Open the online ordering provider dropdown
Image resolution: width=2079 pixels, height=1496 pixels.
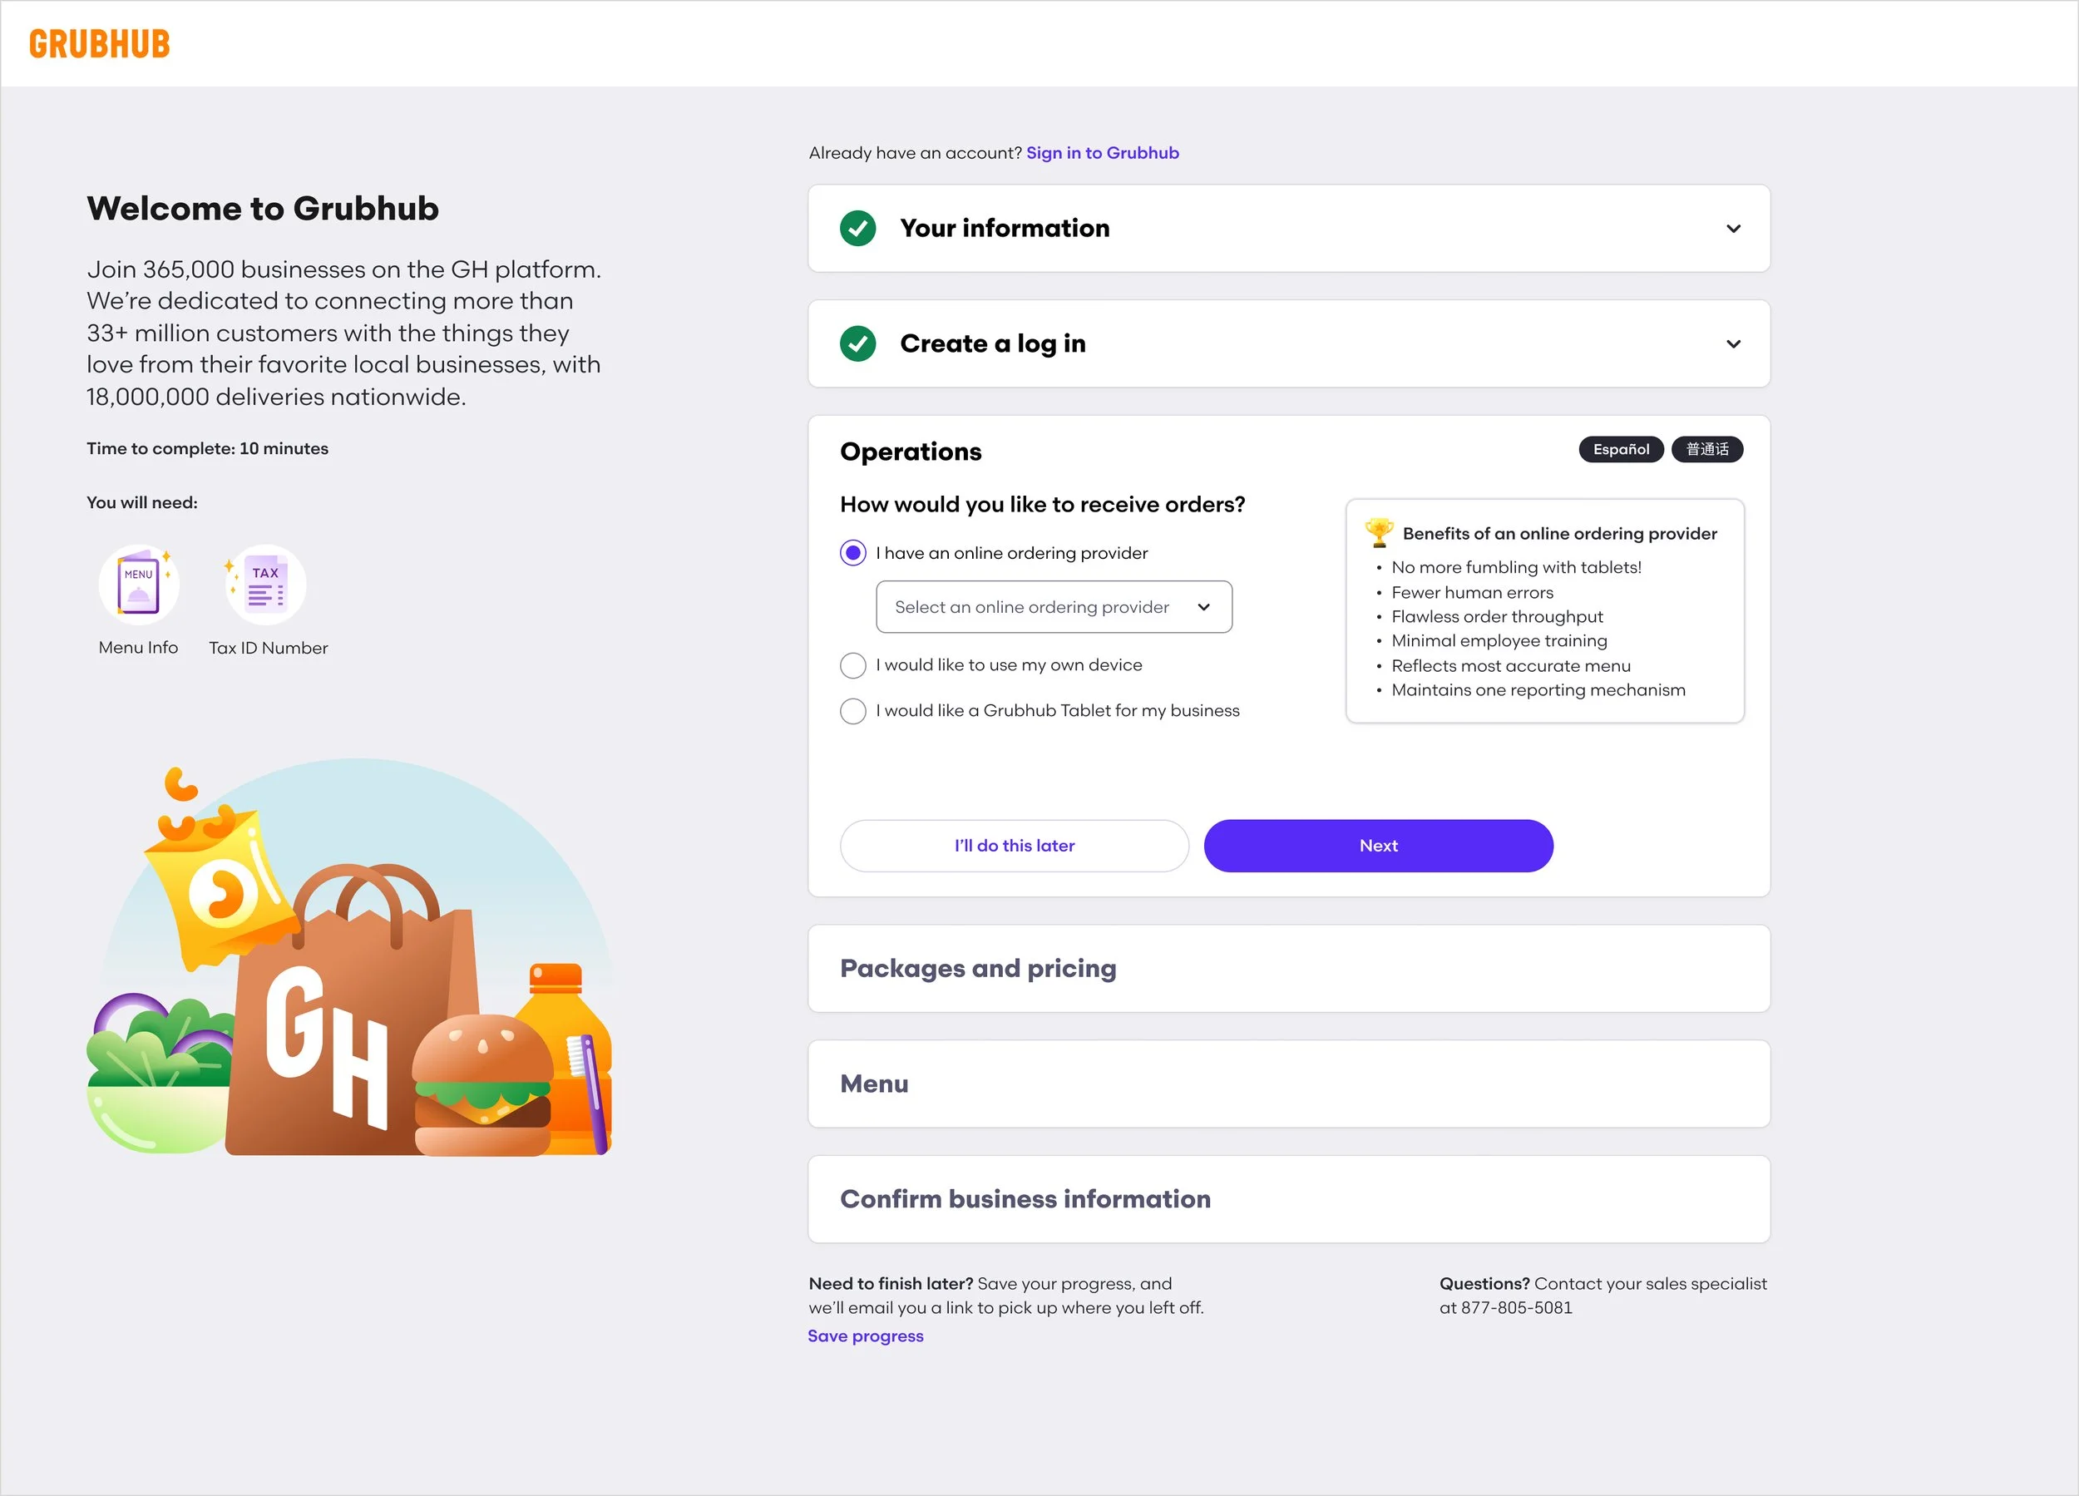pos(1054,607)
